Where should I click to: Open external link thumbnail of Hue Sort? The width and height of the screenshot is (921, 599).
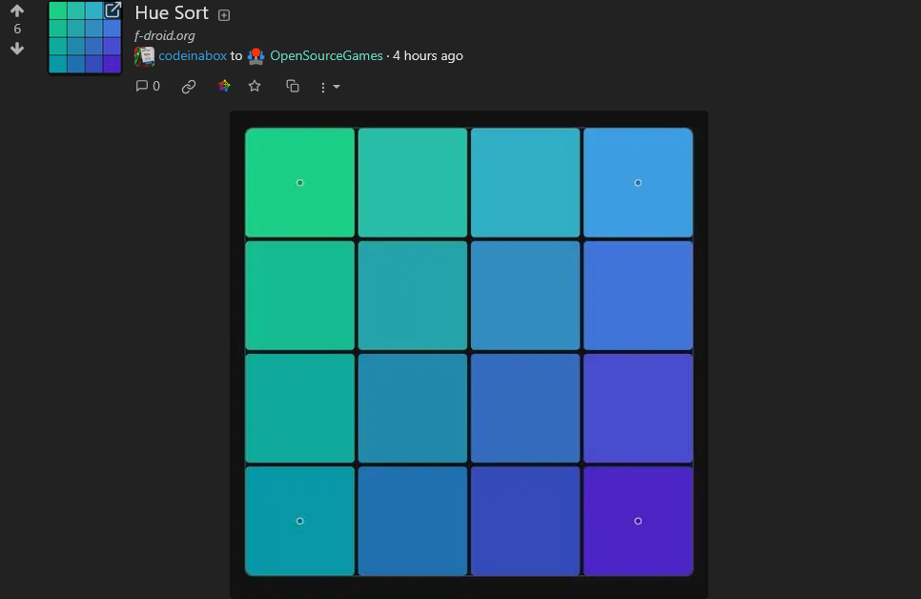click(x=85, y=37)
